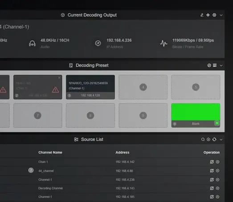Click the first icon in the Chan 1 Operation cell

point(212,162)
